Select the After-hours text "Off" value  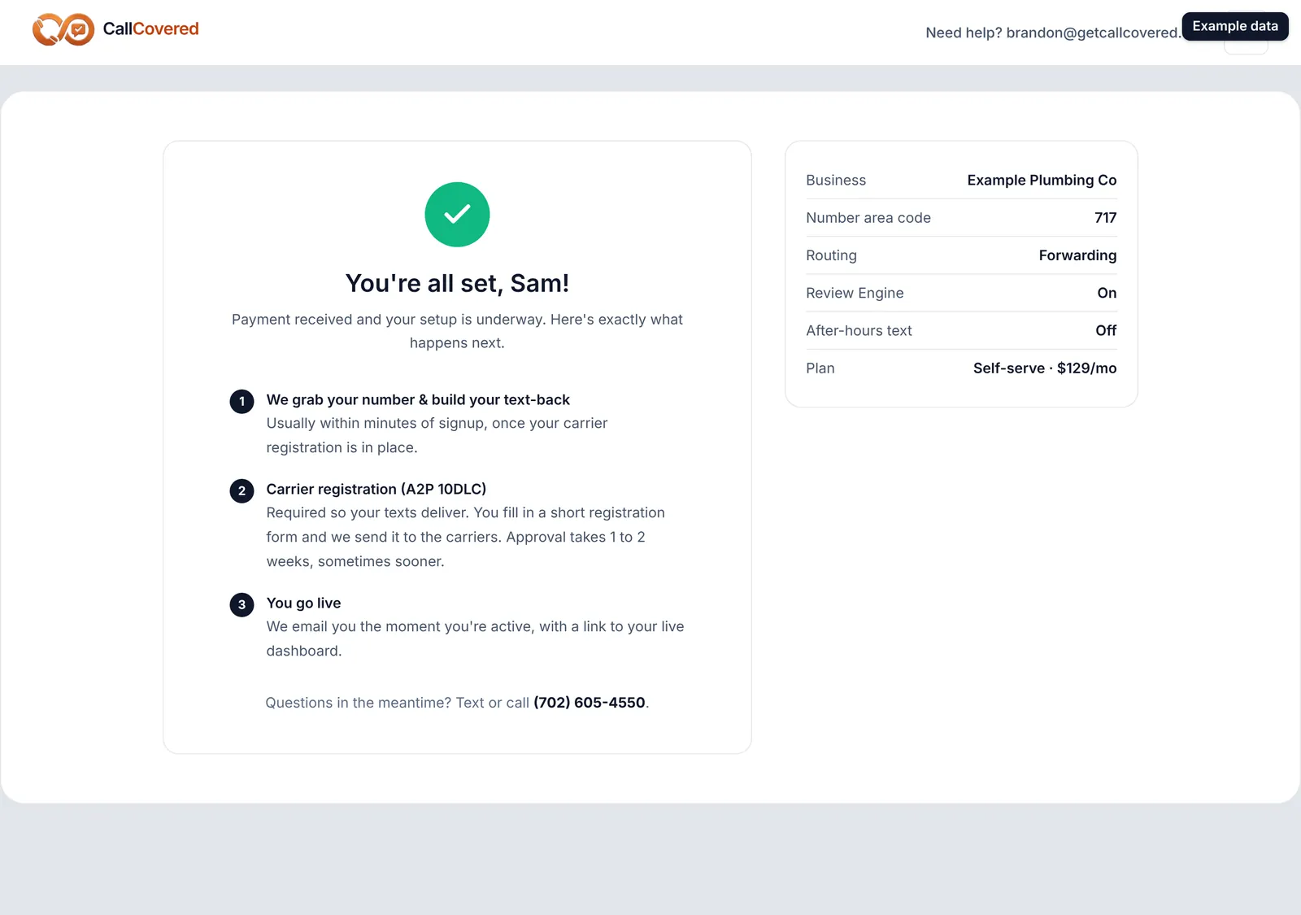pyautogui.click(x=1106, y=330)
